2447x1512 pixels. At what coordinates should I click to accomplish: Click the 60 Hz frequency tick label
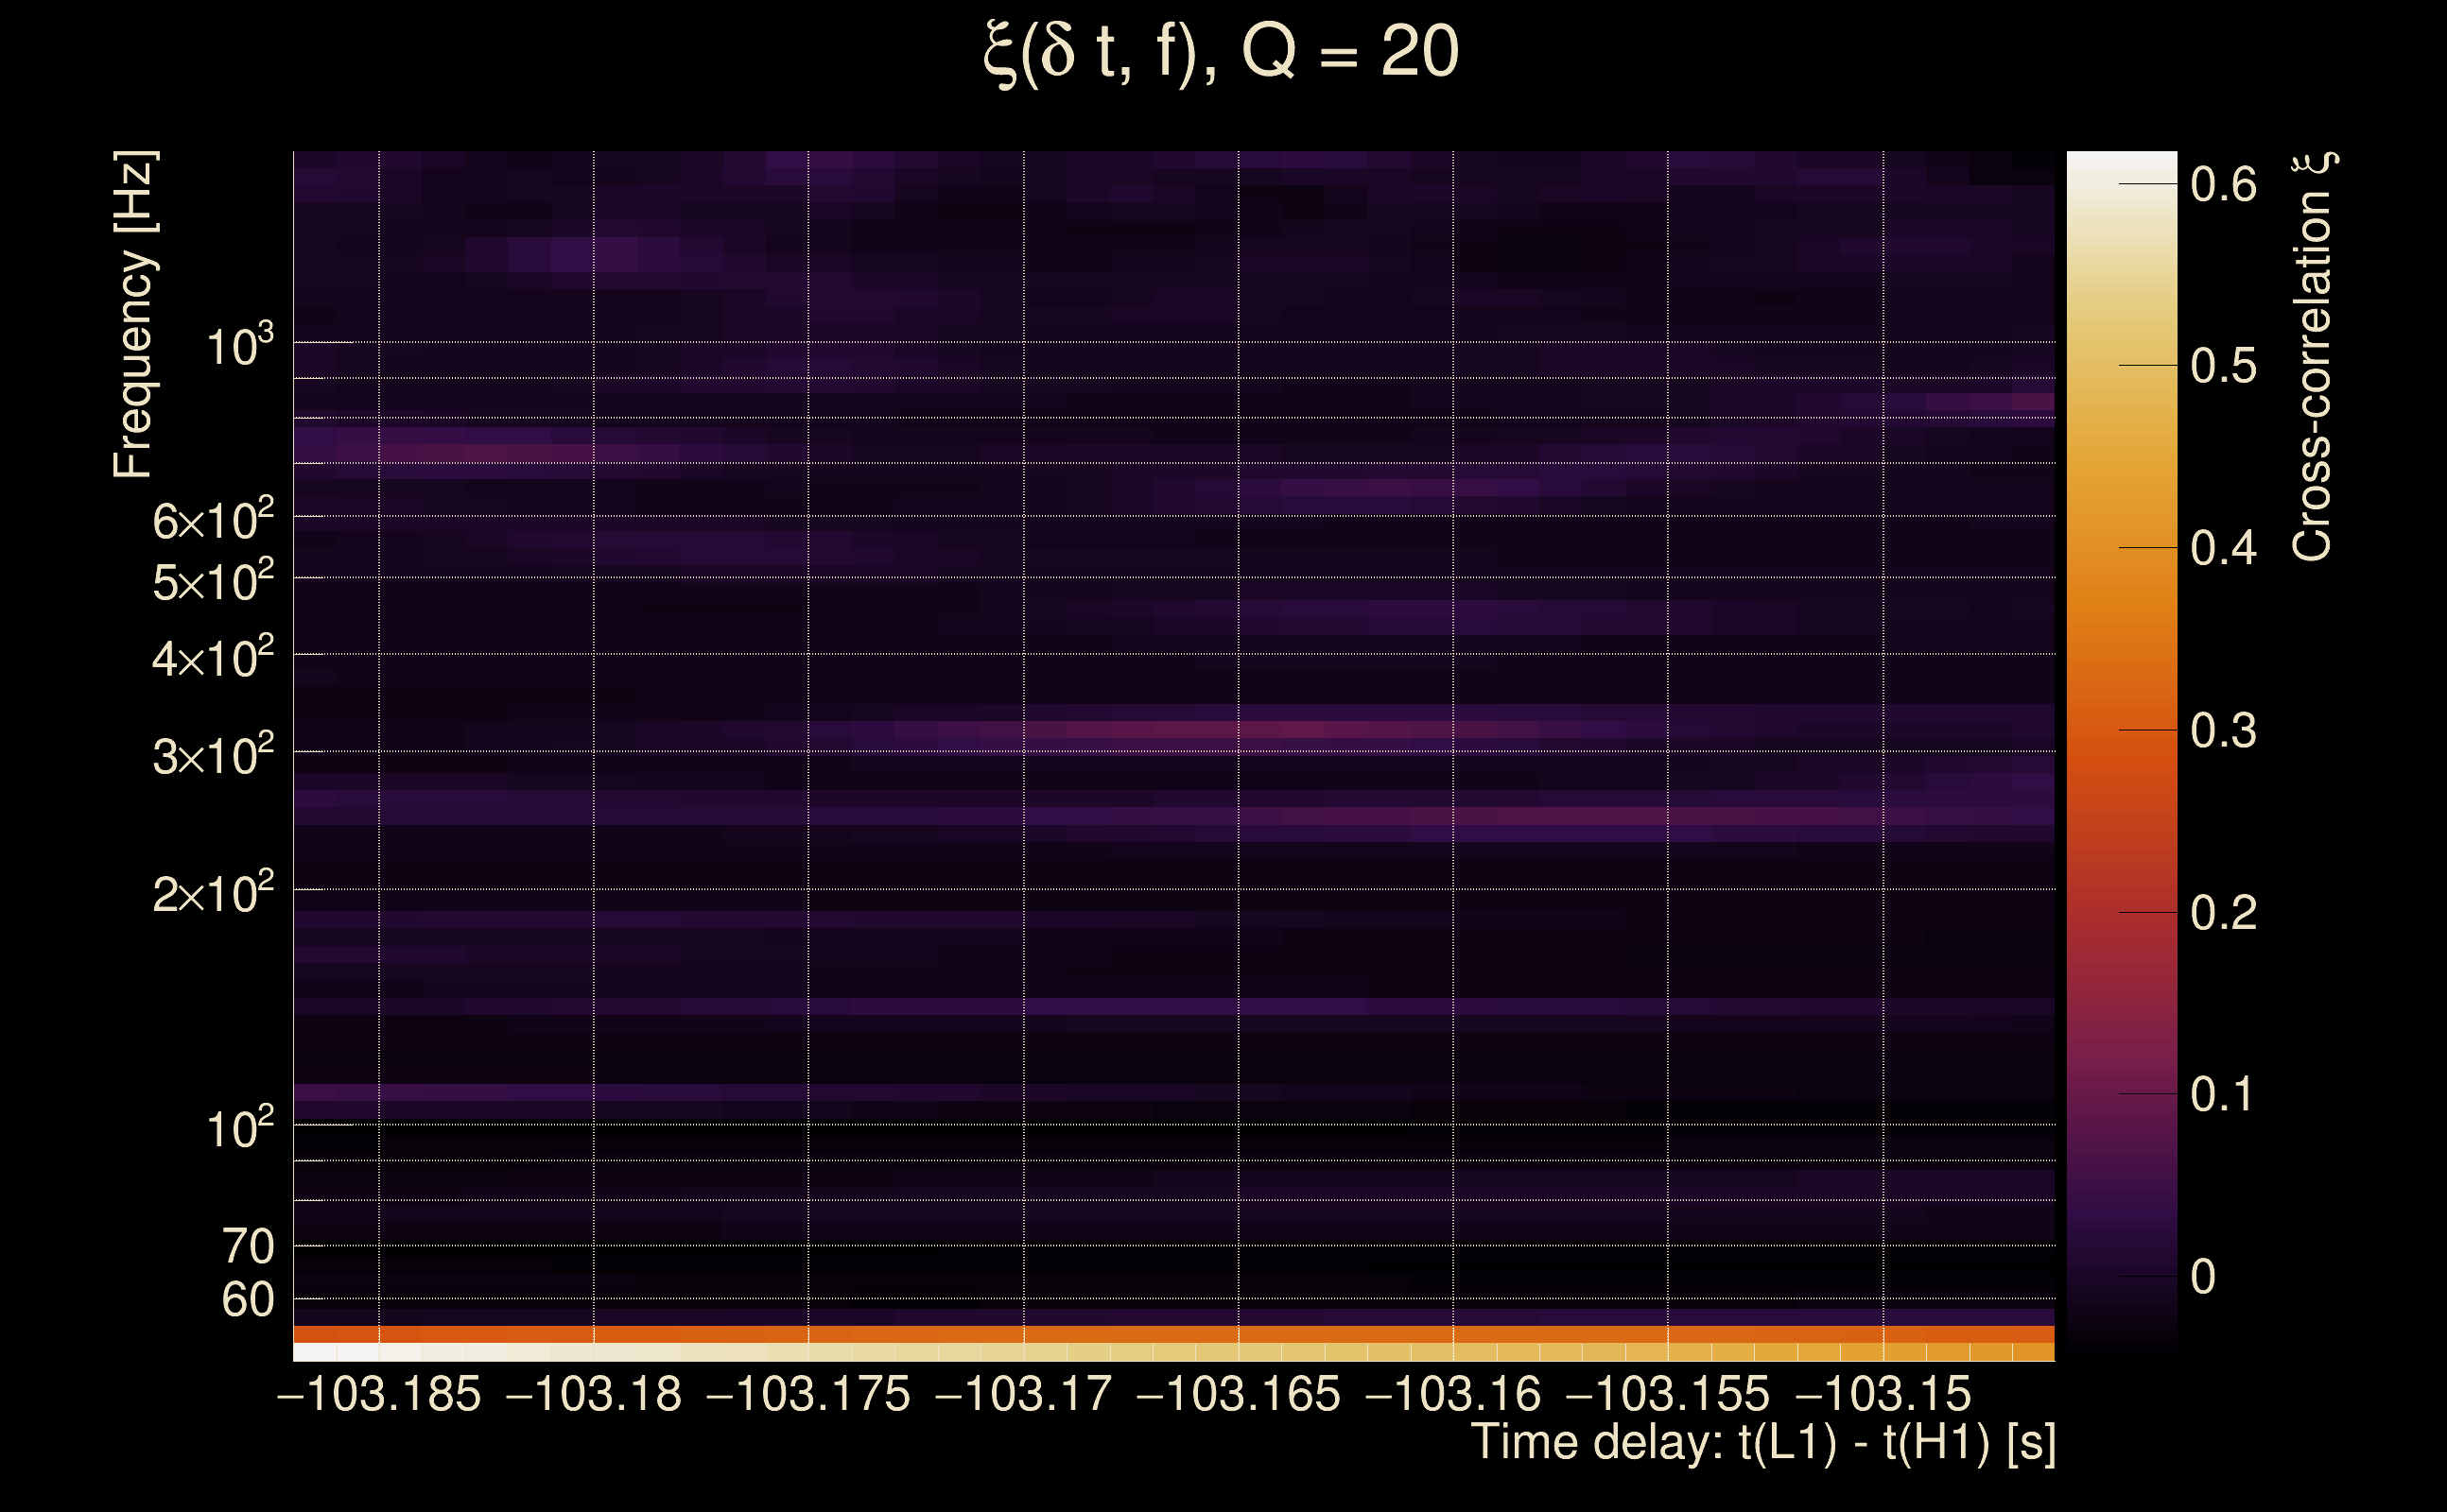247,1301
